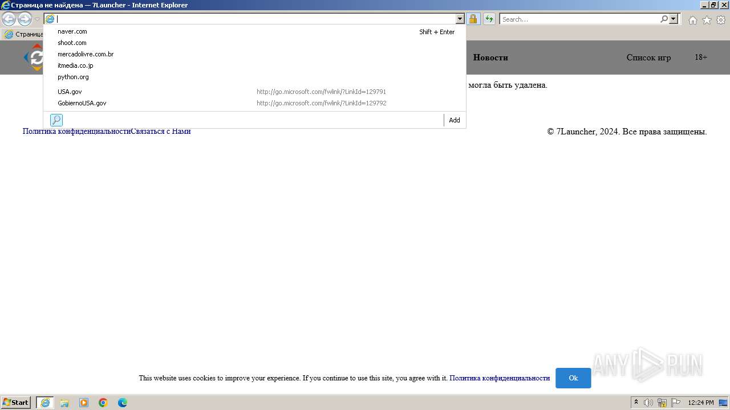The height and width of the screenshot is (410, 730).
Task: Click the 12:24 PM system clock
Action: (x=701, y=403)
